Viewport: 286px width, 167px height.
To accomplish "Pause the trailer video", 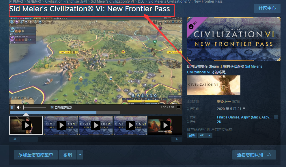I will pyautogui.click(x=12, y=107).
